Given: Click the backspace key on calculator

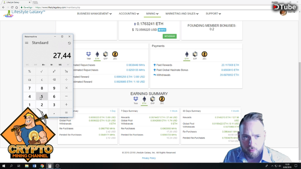Looking at the screenshot, I should 54,80.
